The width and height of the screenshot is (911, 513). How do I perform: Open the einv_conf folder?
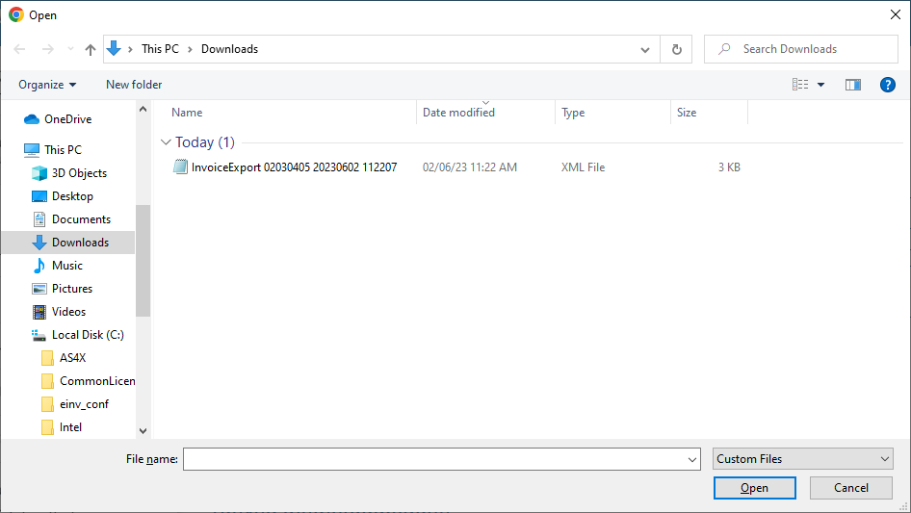point(84,404)
